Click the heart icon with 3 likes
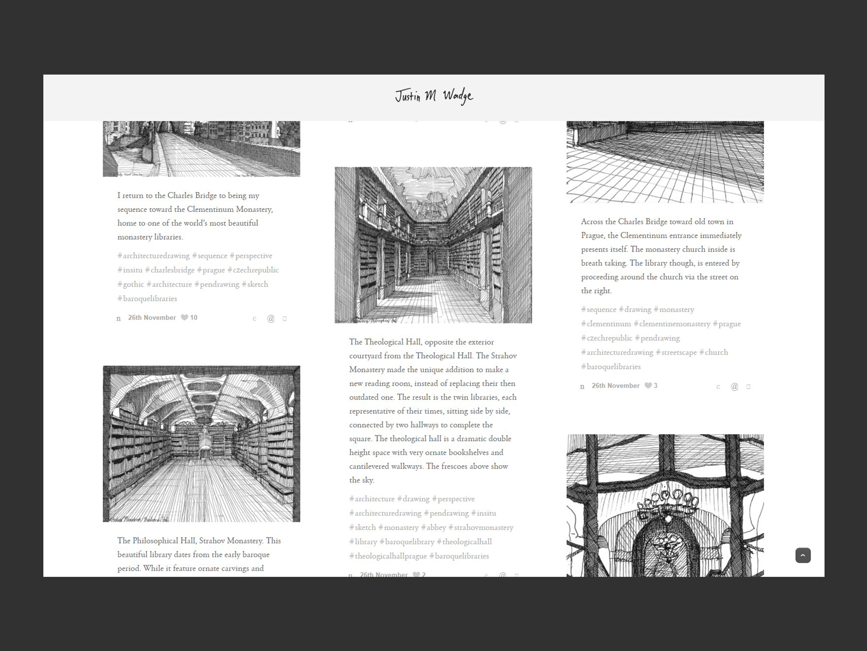 648,386
